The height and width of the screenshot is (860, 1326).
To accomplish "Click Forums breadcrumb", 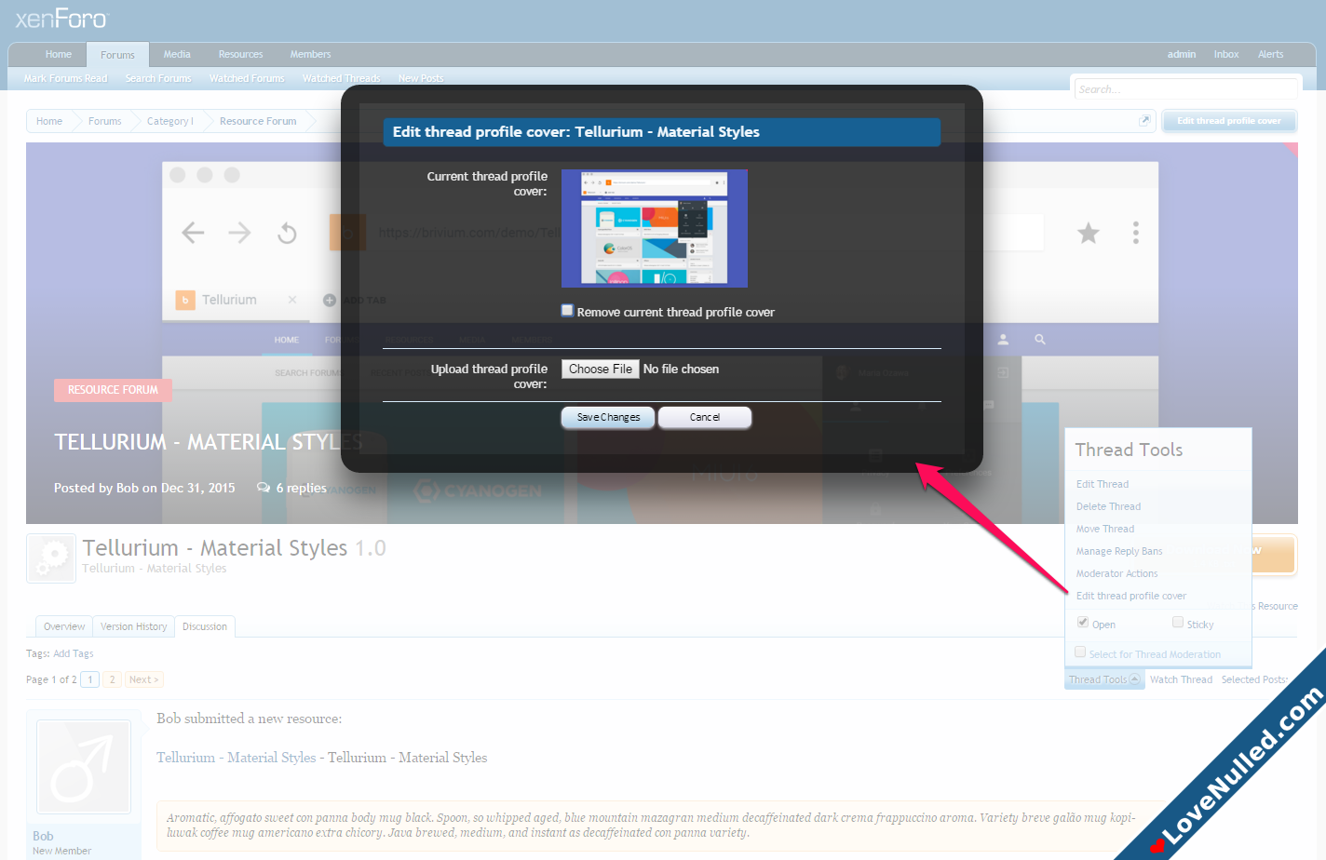I will pos(105,121).
